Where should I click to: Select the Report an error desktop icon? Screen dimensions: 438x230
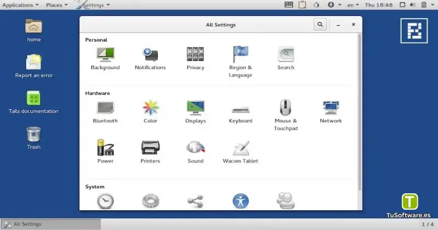coord(34,66)
